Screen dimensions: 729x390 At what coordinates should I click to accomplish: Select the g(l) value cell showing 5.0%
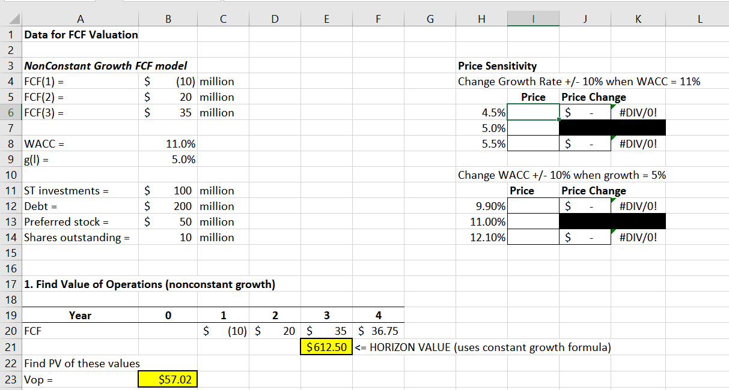tap(168, 159)
